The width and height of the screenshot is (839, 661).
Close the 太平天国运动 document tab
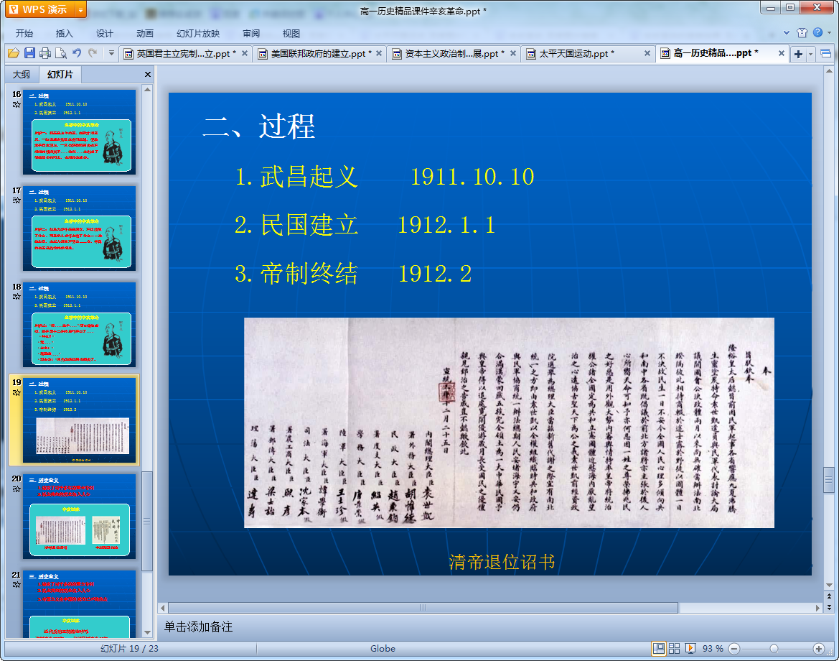(x=647, y=53)
